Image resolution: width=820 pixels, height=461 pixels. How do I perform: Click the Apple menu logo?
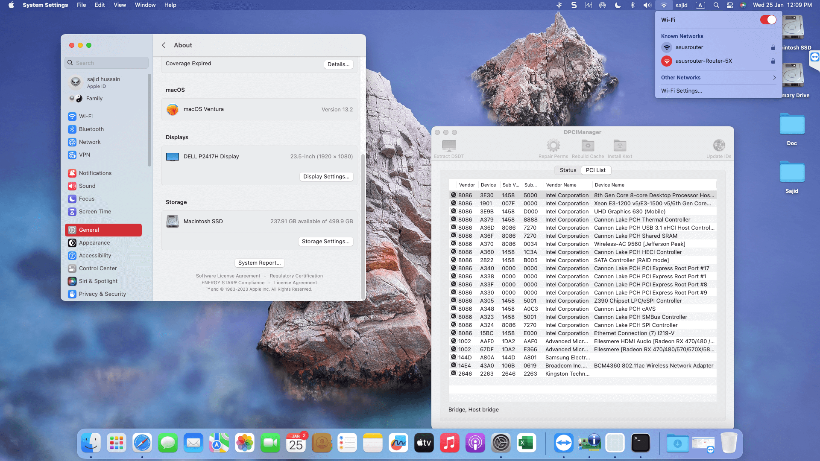pos(11,5)
